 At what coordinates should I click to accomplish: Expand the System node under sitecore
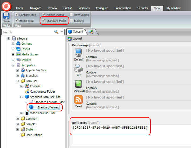coord(13,60)
